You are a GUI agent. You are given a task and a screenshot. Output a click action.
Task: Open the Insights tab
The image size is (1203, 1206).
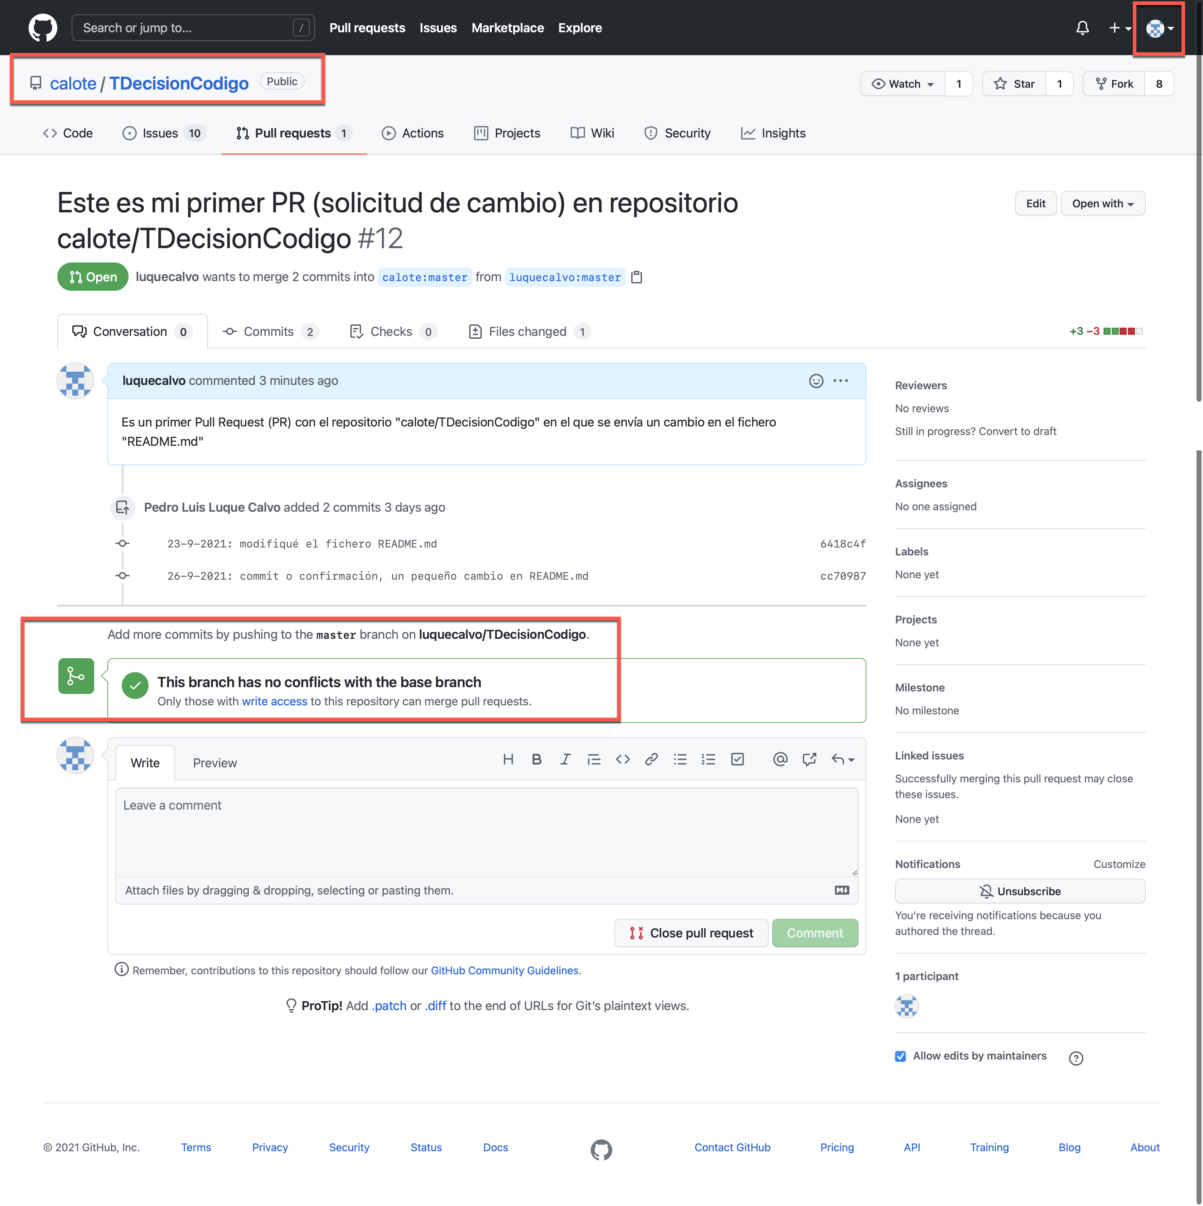[x=773, y=133]
